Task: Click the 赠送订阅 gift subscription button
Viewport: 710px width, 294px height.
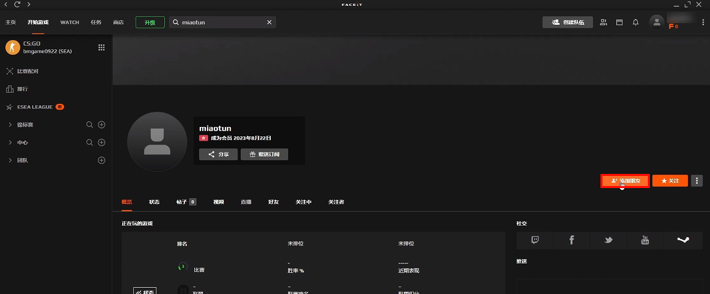Action: (x=264, y=154)
